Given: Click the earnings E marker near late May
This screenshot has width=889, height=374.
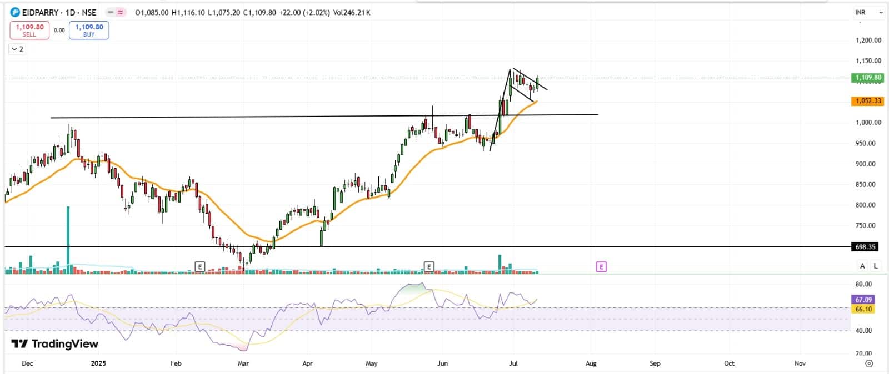Looking at the screenshot, I should (x=429, y=267).
